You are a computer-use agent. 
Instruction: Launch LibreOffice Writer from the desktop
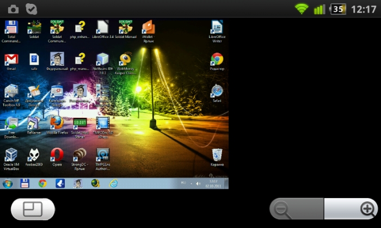pyautogui.click(x=217, y=31)
